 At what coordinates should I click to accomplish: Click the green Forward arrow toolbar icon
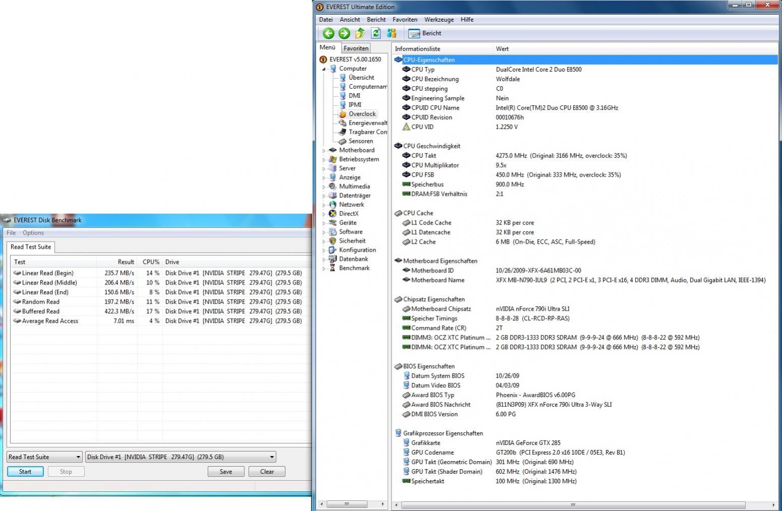tap(344, 33)
